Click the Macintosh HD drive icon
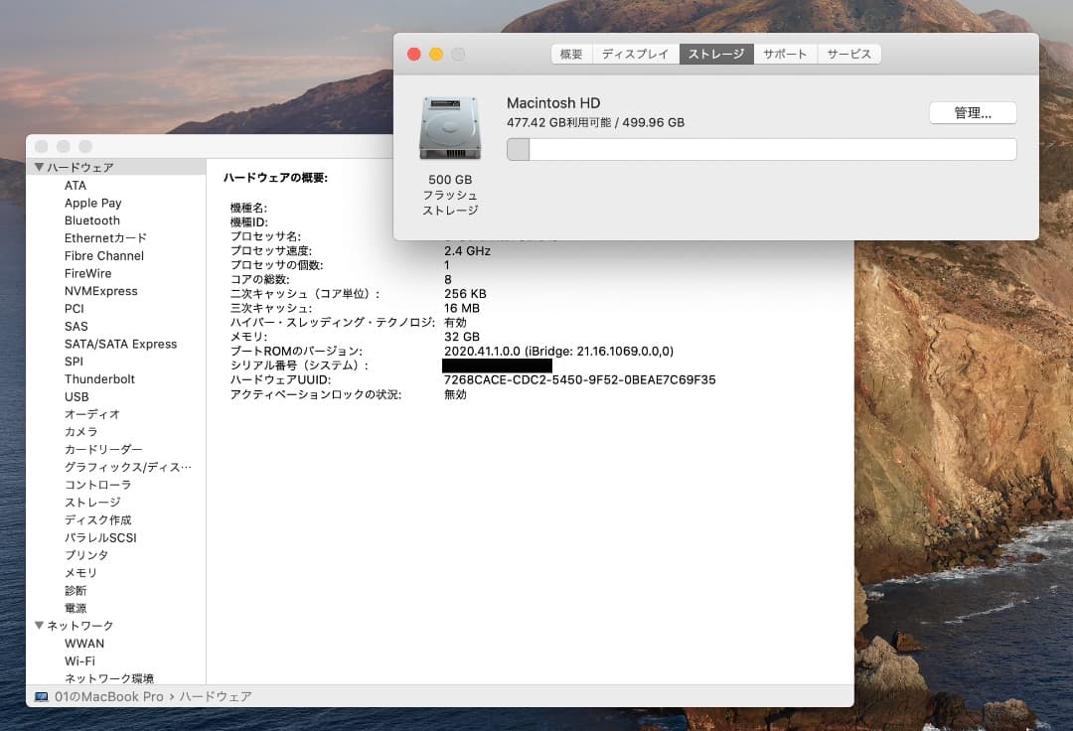Image resolution: width=1073 pixels, height=731 pixels. pos(448,124)
